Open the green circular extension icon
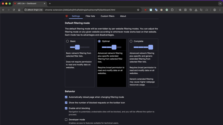The width and height of the screenshot is (223, 125). click(x=167, y=10)
